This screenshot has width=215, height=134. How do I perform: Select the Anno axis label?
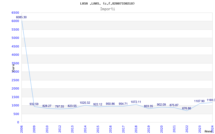coord(209,132)
